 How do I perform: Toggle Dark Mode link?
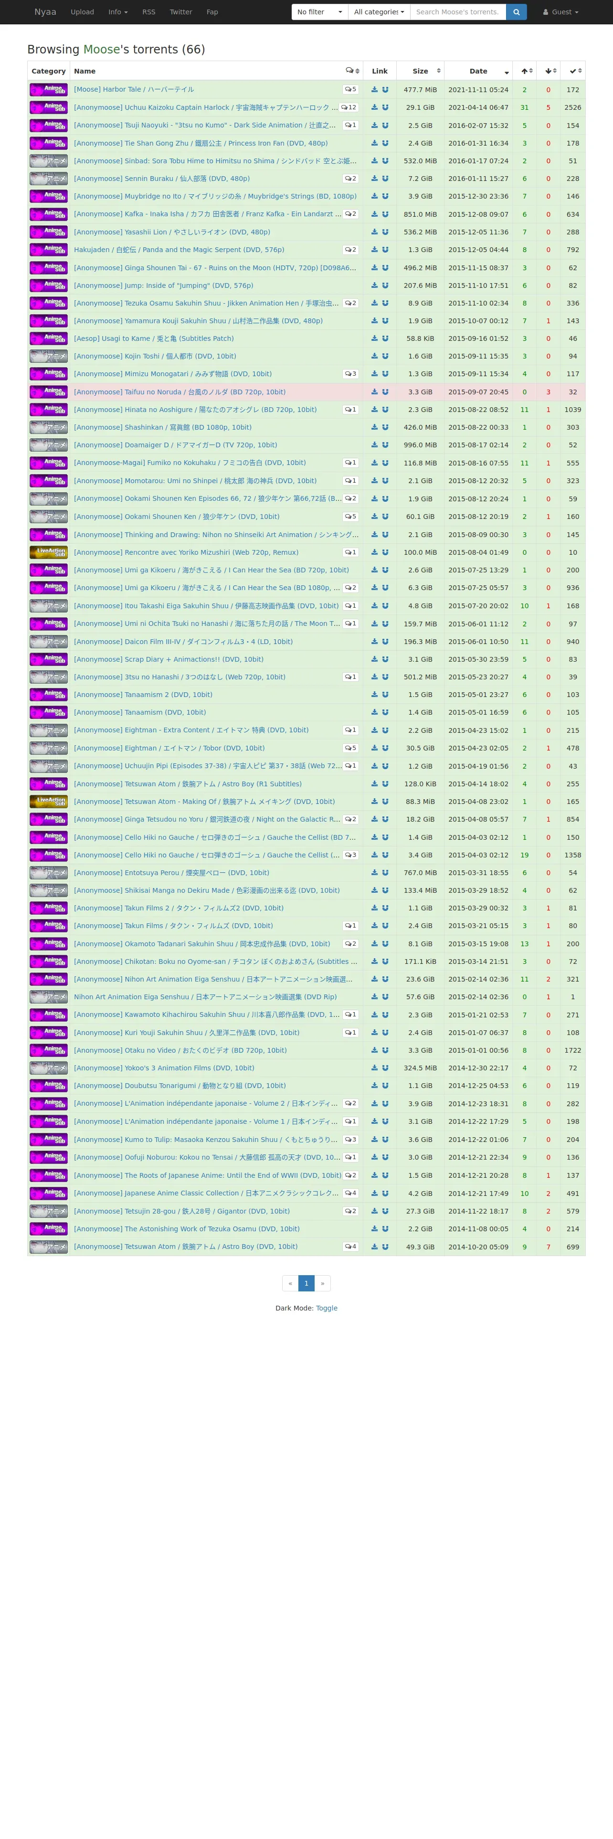pos(327,1308)
